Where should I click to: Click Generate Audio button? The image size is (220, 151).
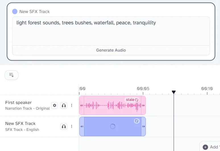click(x=111, y=50)
